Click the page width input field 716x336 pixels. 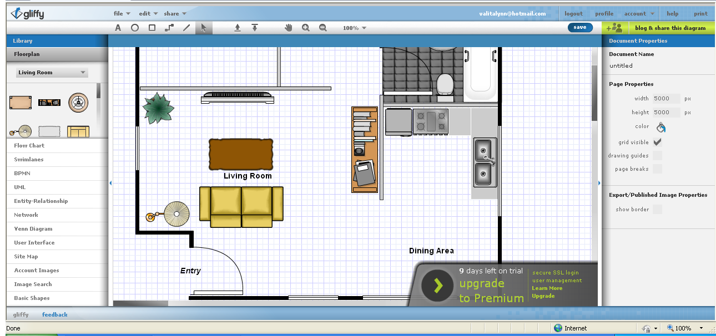click(x=666, y=98)
